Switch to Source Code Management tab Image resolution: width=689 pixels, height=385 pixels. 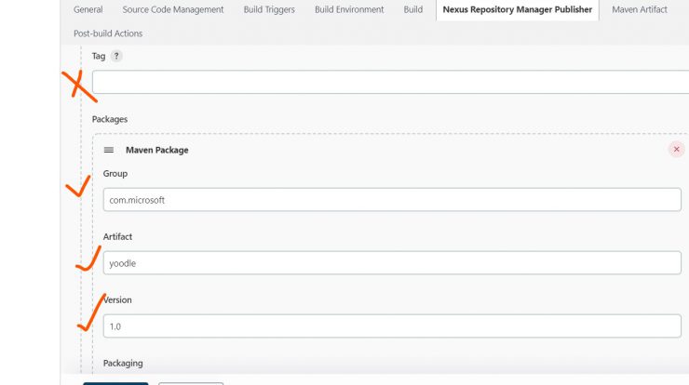point(172,9)
